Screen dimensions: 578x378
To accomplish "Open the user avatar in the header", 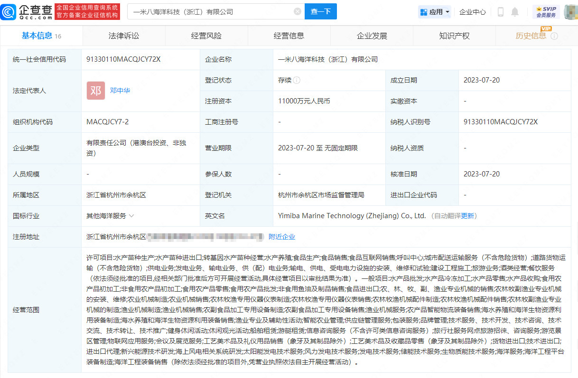I will (x=570, y=12).
